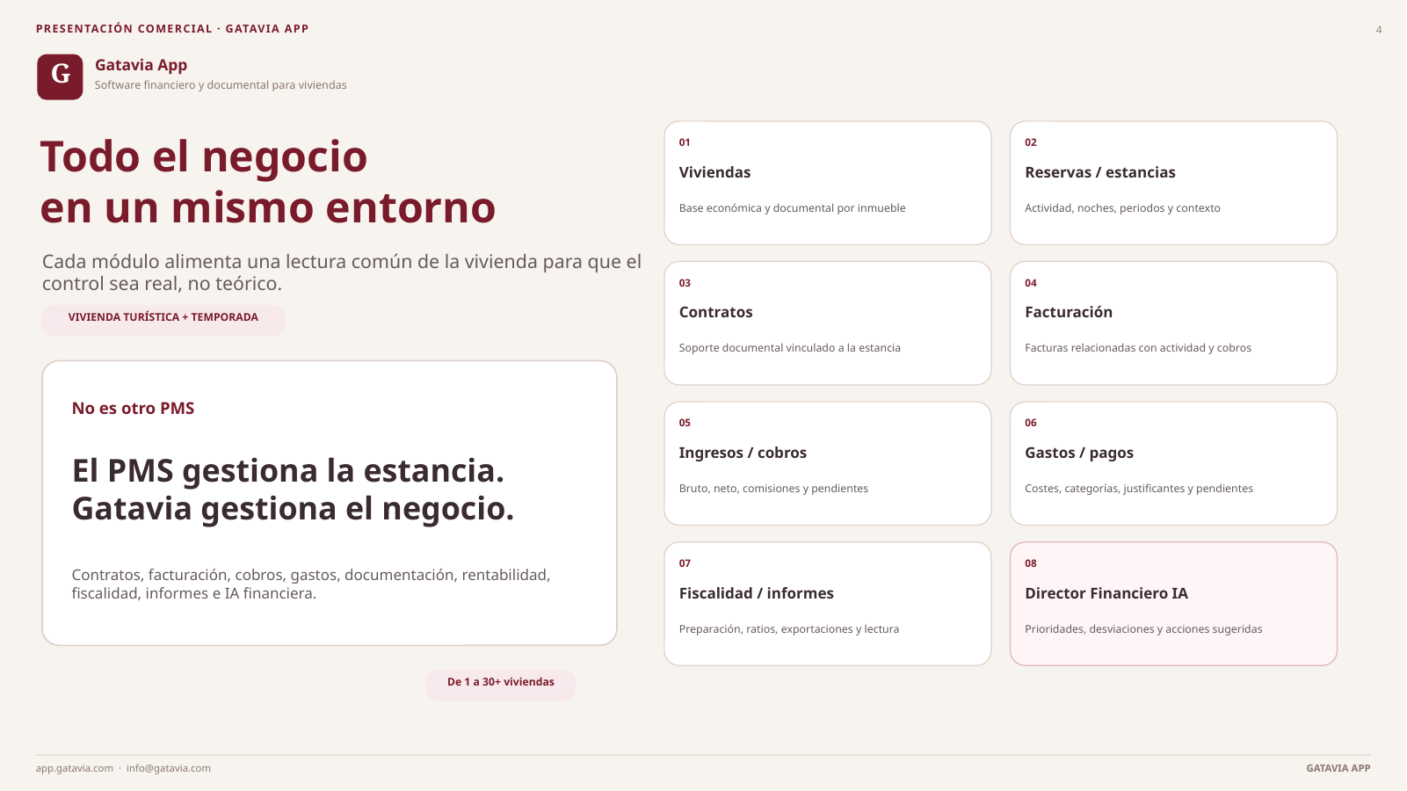This screenshot has height=791, width=1407.
Task: Click the 'No es otro PMS' label
Action: pos(133,409)
